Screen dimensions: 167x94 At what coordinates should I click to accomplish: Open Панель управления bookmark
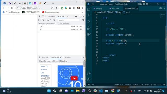click(x=51, y=12)
